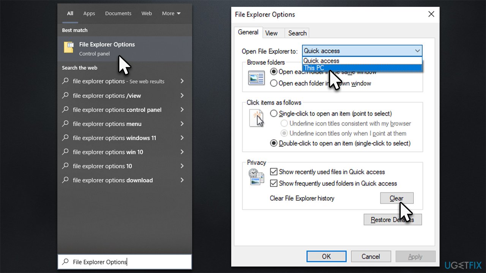Click the Clear button to clear history

click(397, 198)
